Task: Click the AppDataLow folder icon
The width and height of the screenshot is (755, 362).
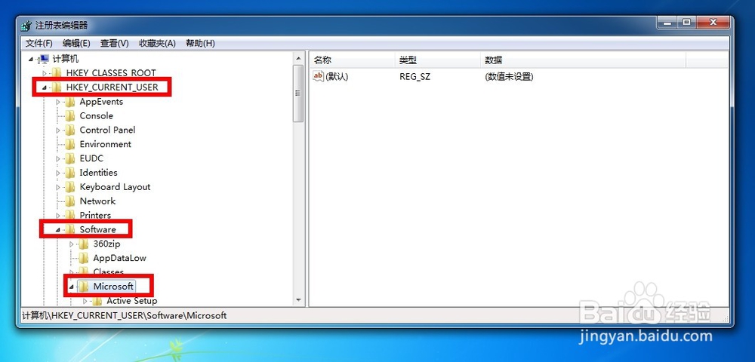Action: (x=84, y=258)
